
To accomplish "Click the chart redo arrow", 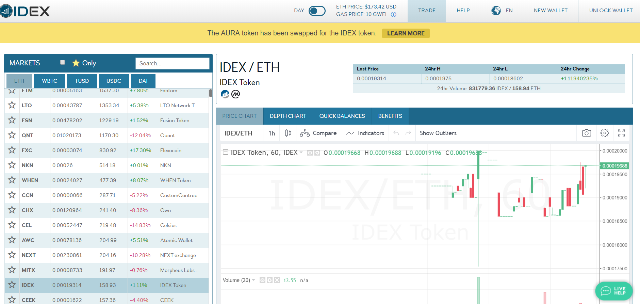I will pyautogui.click(x=408, y=133).
